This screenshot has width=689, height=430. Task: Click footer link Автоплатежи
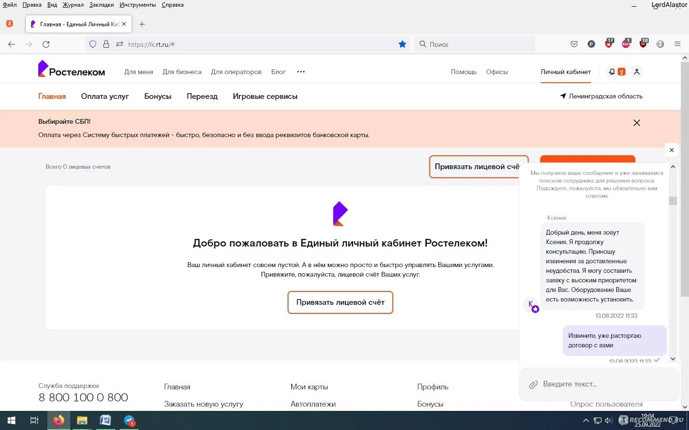[x=313, y=404]
